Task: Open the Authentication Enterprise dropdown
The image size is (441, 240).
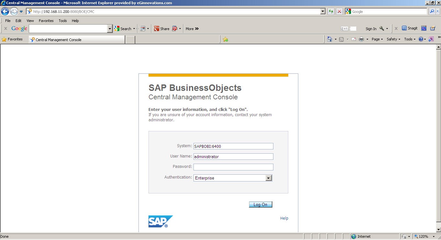Action: [233, 178]
